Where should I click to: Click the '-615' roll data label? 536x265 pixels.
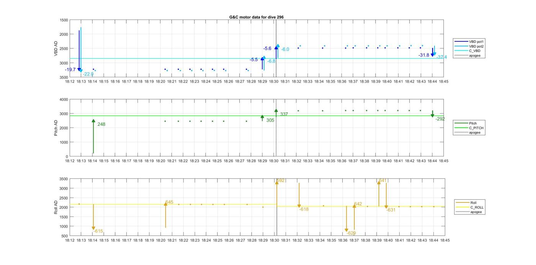(x=98, y=231)
